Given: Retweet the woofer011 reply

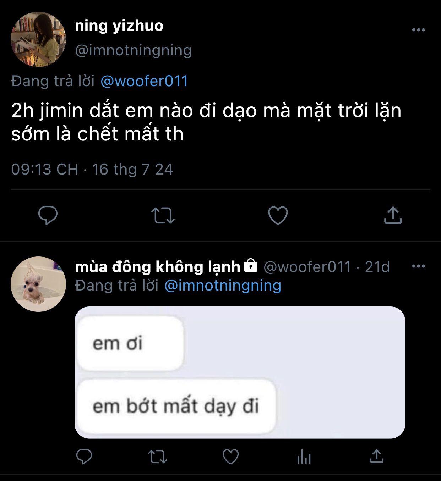Looking at the screenshot, I should 157,457.
